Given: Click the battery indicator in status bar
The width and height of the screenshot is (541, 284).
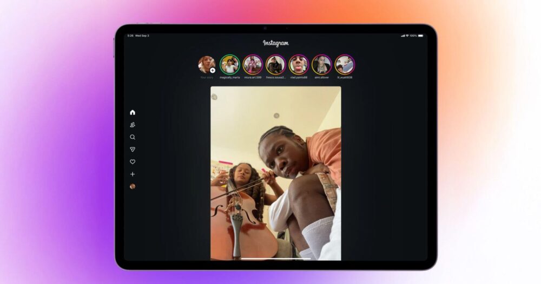Looking at the screenshot, I should [x=420, y=36].
